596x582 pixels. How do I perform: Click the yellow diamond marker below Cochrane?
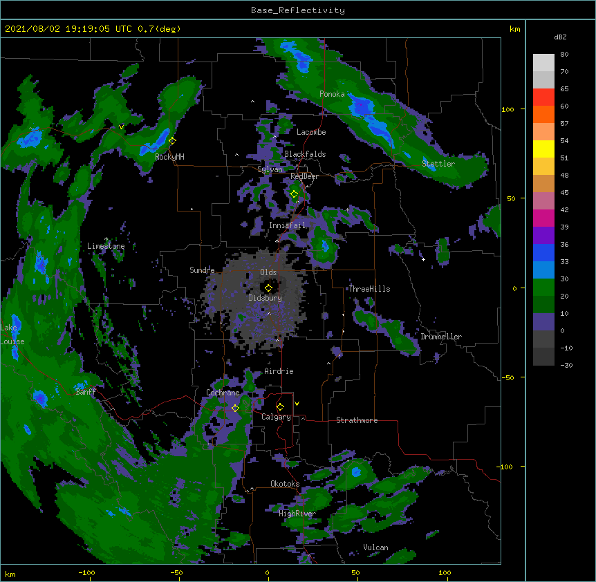coord(235,408)
